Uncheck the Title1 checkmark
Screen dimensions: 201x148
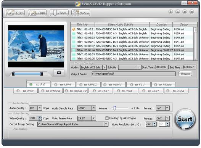click(74, 29)
